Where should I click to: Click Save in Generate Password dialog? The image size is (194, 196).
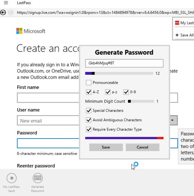click(x=106, y=147)
